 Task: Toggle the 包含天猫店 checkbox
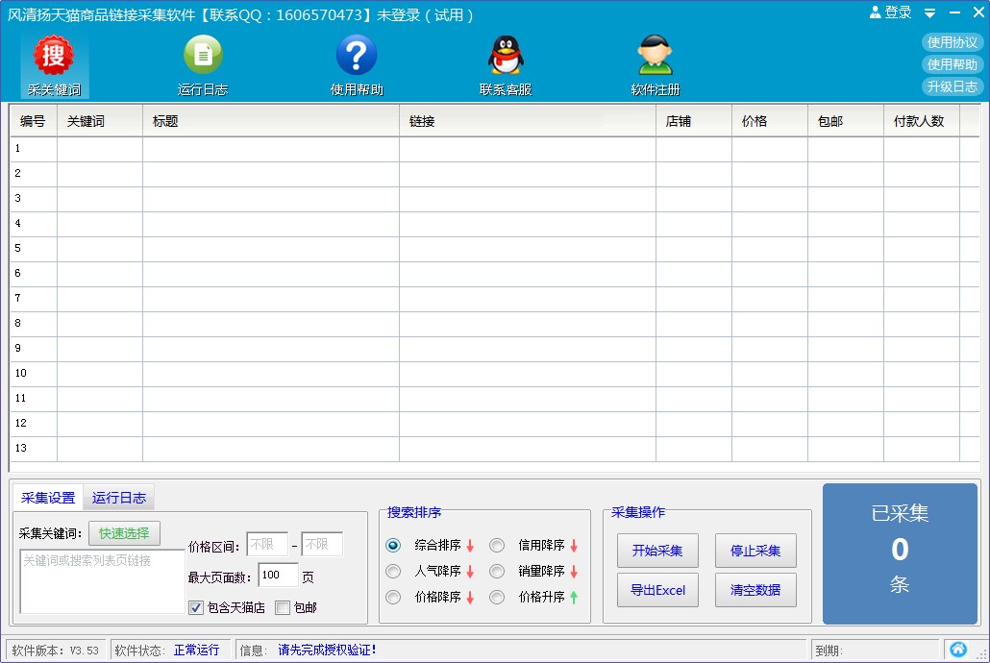tap(196, 607)
